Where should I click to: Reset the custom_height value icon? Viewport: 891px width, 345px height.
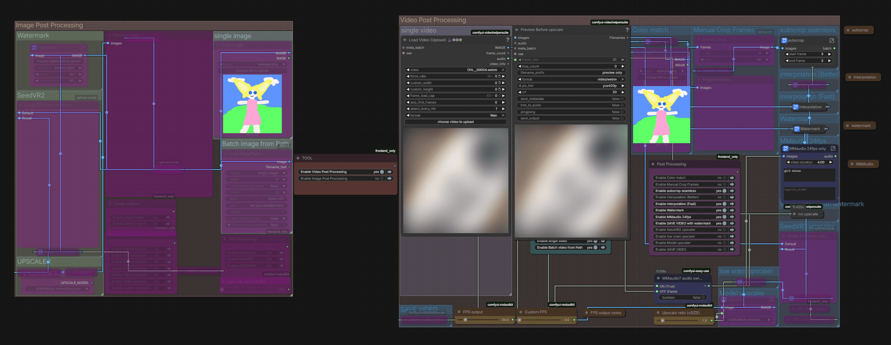coord(499,89)
